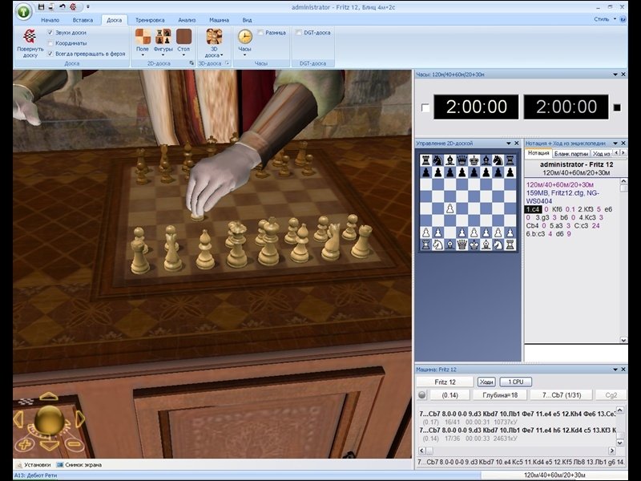
Task: Switch to the Начало ribbon tab
Action: click(50, 19)
